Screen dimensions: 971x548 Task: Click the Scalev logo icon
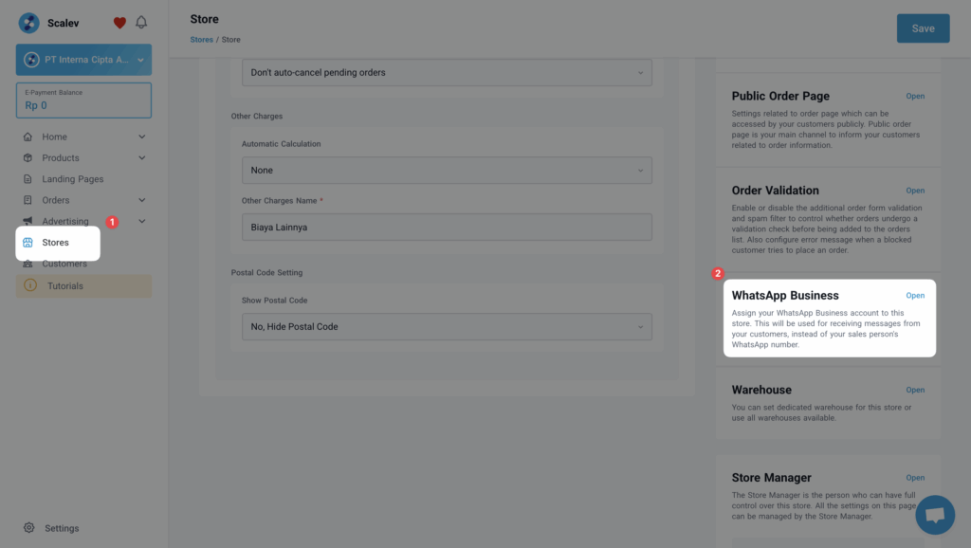29,23
